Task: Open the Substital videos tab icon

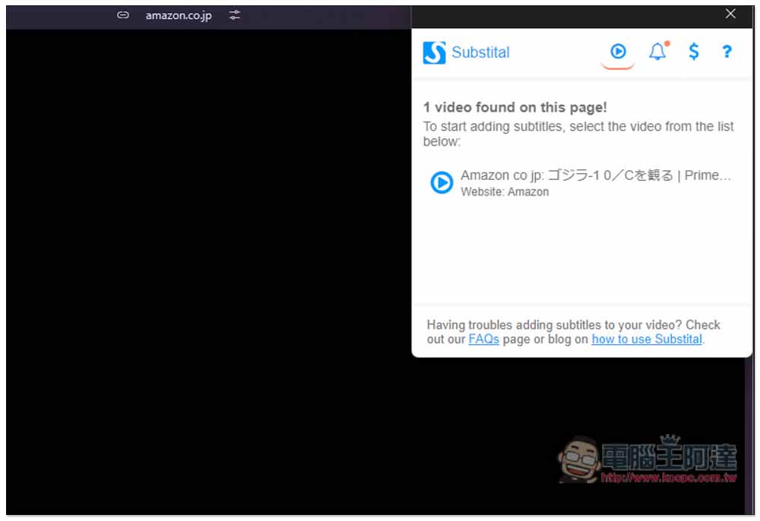Action: (x=617, y=51)
